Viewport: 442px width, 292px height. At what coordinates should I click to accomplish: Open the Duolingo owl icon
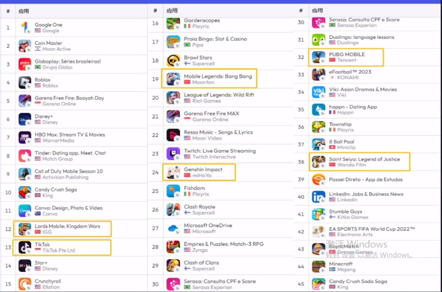(319, 40)
